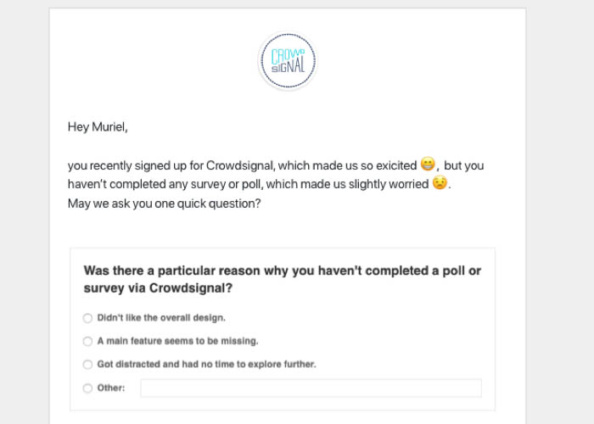Click "May we ask you one quick question?"
The image size is (594, 424).
pos(164,203)
